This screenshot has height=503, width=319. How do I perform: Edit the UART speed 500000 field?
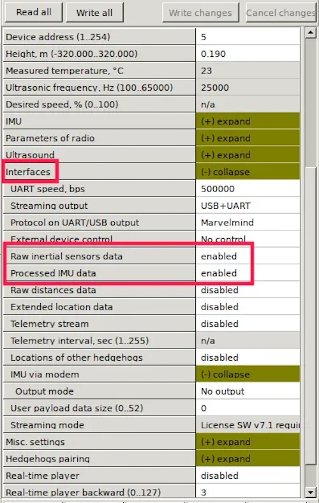point(248,189)
